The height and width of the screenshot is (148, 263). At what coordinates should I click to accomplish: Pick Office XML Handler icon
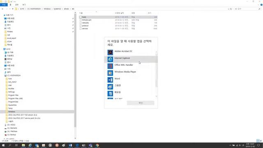click(x=110, y=66)
